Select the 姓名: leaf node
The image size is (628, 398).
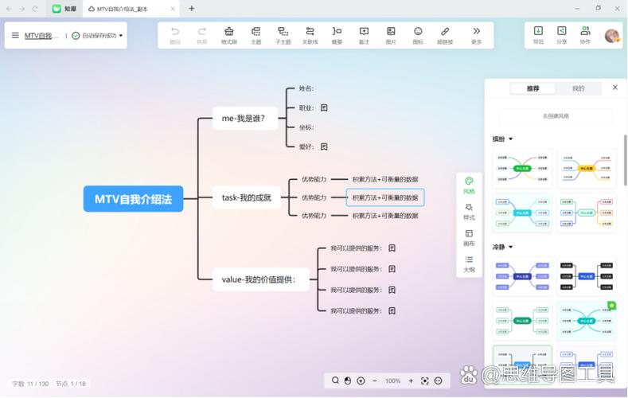pyautogui.click(x=306, y=88)
